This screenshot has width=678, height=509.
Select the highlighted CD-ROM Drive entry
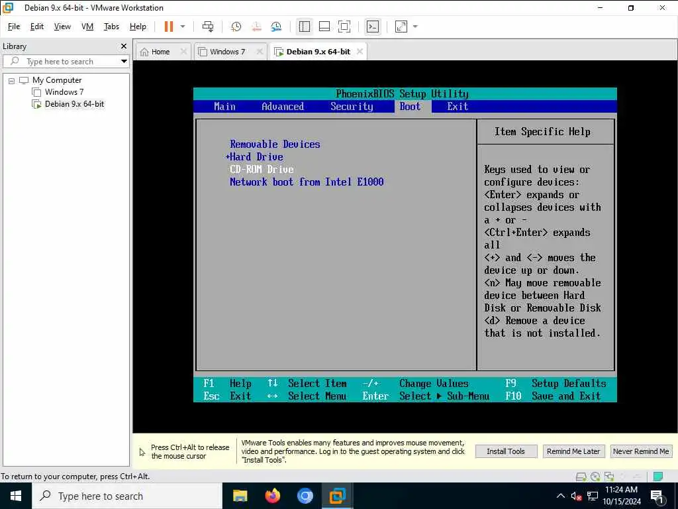coord(262,169)
